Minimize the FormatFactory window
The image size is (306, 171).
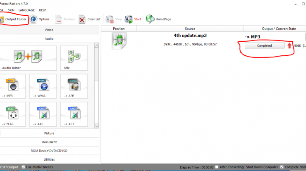point(296,4)
